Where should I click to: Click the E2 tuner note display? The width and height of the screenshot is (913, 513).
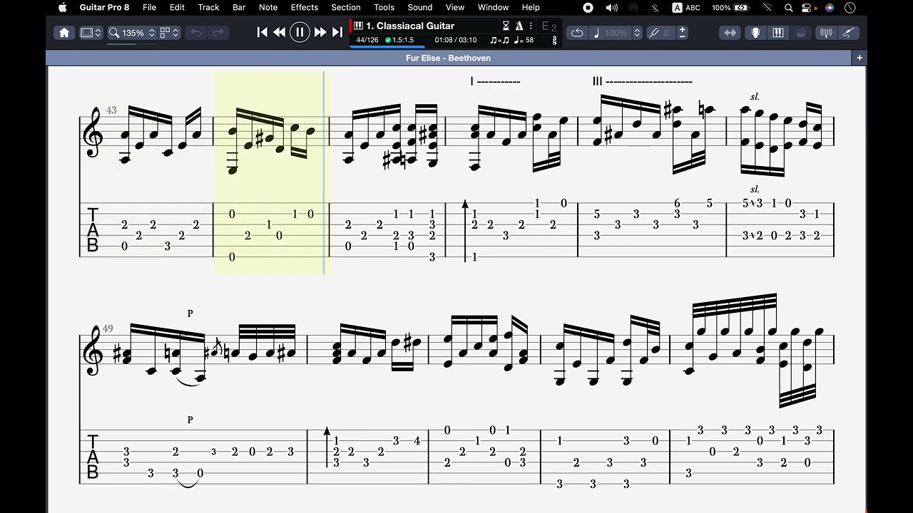(549, 26)
